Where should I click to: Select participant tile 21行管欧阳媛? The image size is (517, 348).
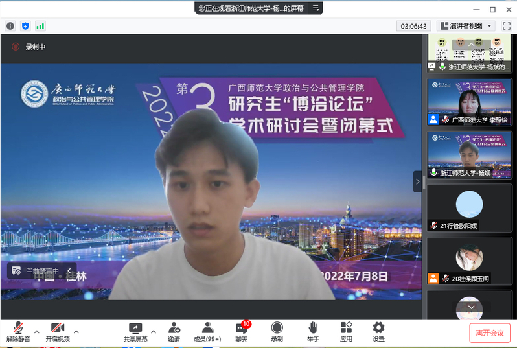point(469,208)
